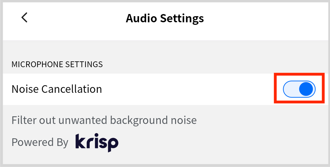Select the Microphone Settings section header

pos(57,64)
